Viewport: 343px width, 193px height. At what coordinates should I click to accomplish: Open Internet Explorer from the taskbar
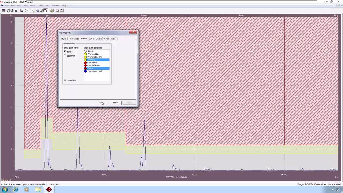point(16,190)
